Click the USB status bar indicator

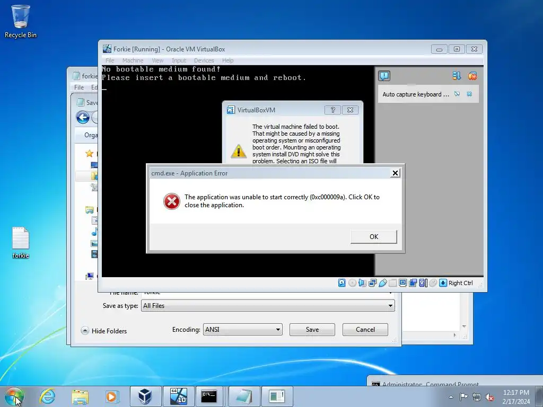(x=383, y=283)
